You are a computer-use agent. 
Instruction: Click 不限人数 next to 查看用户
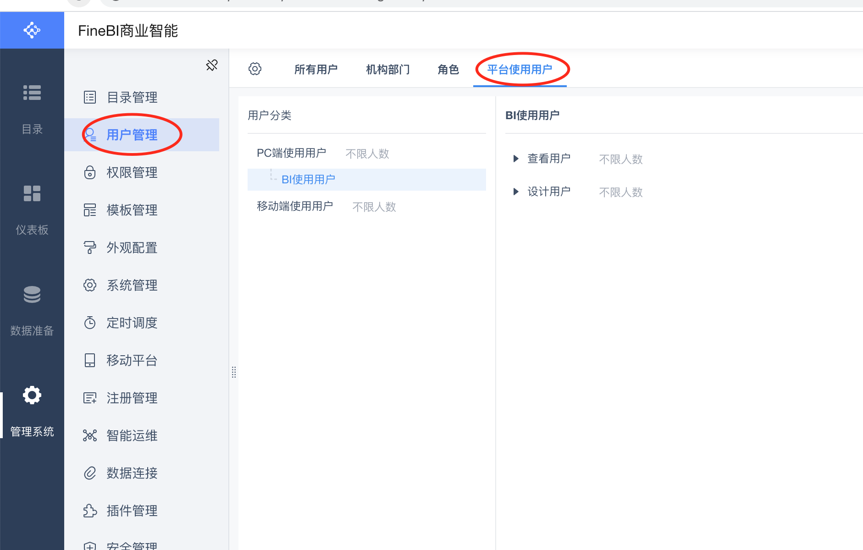coord(621,159)
